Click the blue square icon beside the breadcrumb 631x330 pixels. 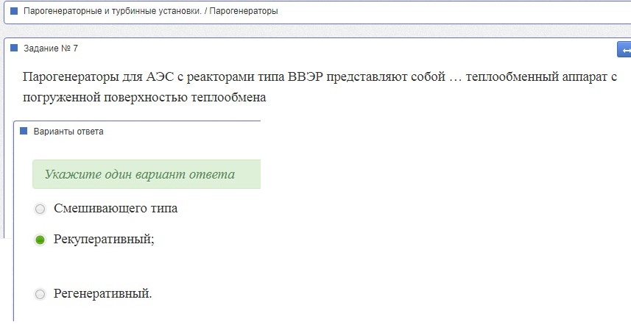point(14,11)
